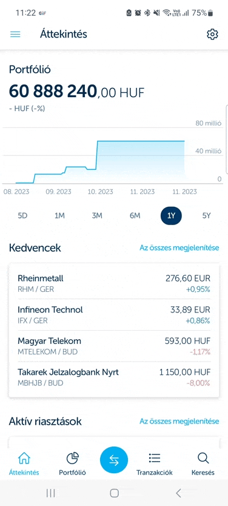Open the Rheinmetall favorite entry
This screenshot has height=506, width=228.
pos(114,283)
